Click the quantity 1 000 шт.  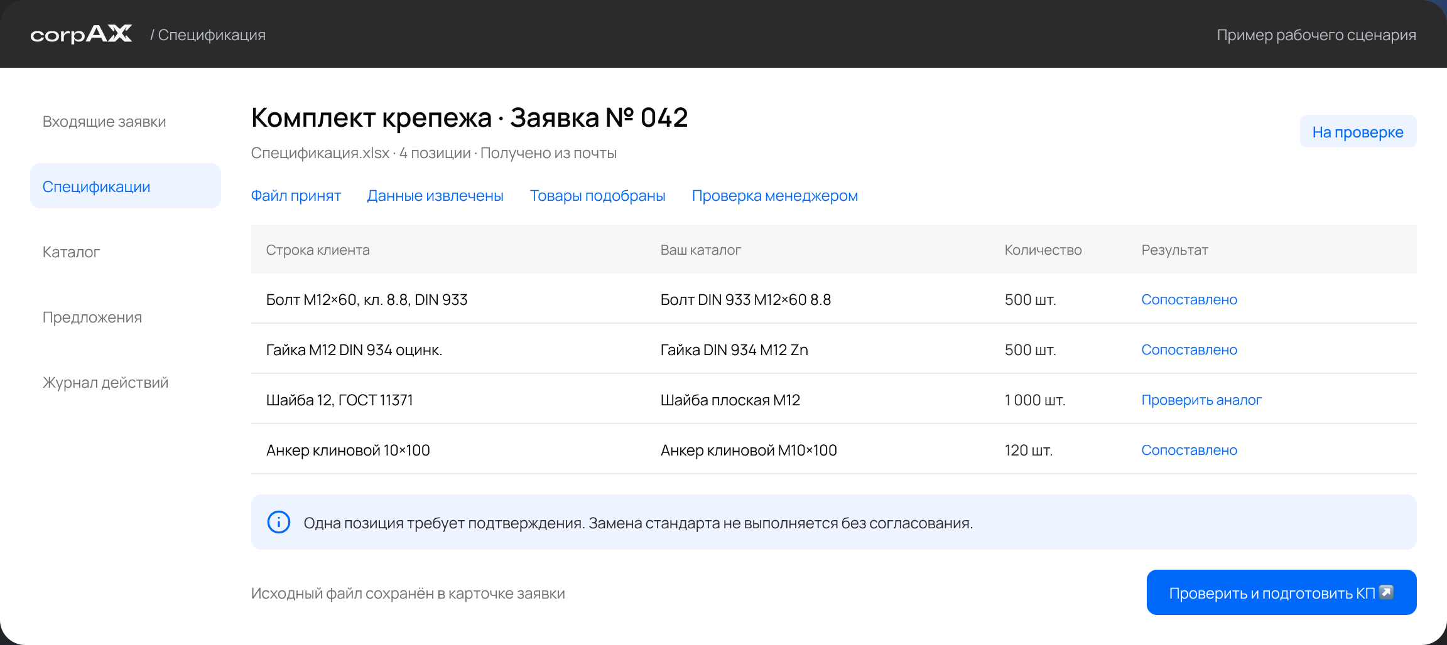pyautogui.click(x=1035, y=400)
